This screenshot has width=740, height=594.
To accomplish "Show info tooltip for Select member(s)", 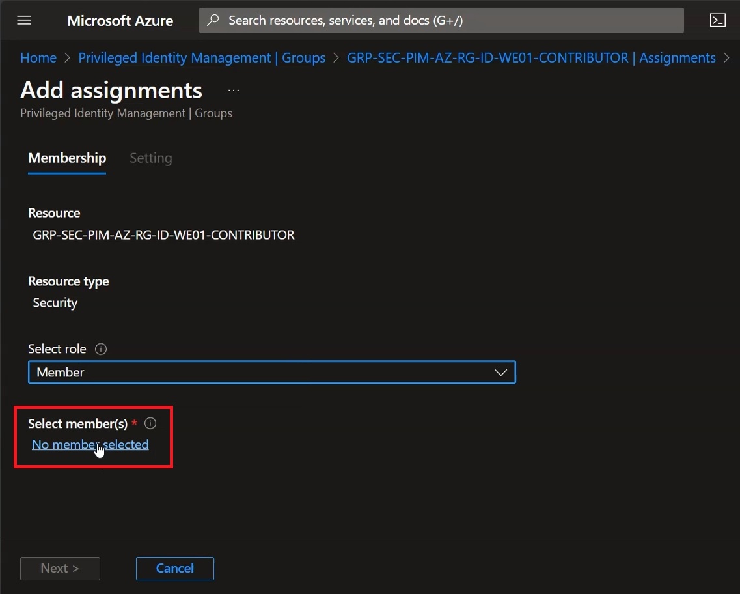I will (x=150, y=423).
